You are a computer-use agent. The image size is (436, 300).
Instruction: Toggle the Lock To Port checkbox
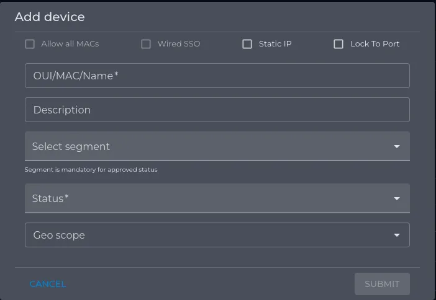338,44
